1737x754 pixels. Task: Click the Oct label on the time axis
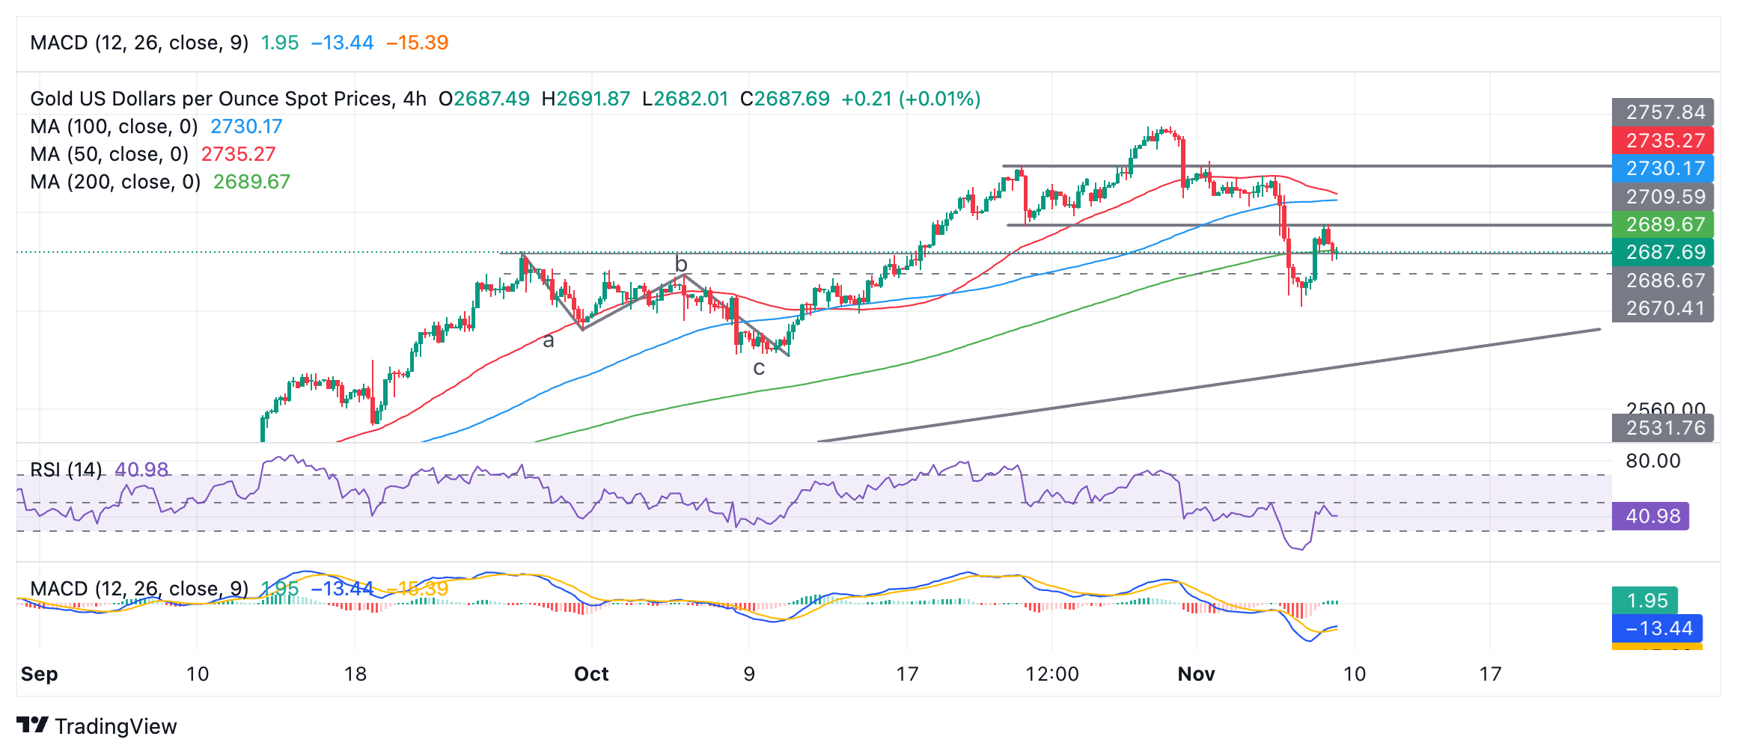590,674
